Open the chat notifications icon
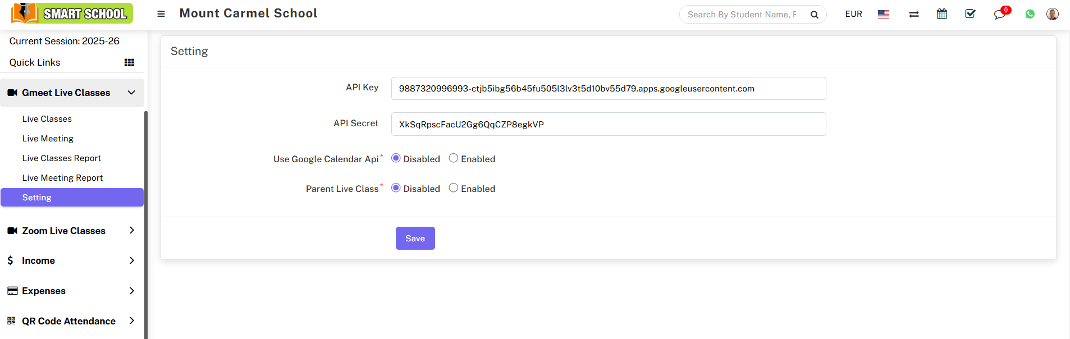The width and height of the screenshot is (1070, 339). pyautogui.click(x=999, y=14)
